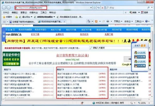Open the 页面(P) dropdown menu
Screen dimensions: 155x106
click(118, 21)
